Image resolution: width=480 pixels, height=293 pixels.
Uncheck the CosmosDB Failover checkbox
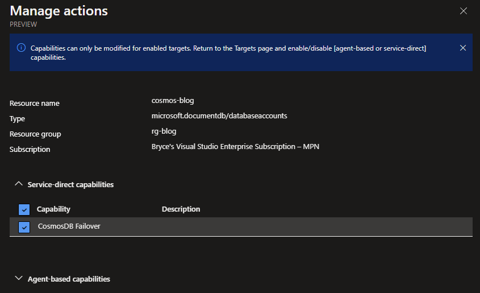[24, 226]
